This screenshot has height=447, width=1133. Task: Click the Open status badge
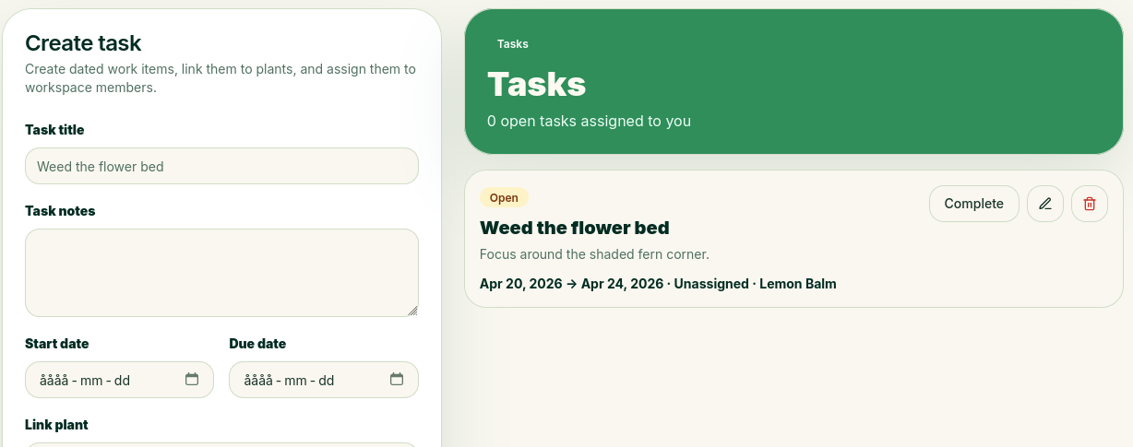pyautogui.click(x=504, y=198)
